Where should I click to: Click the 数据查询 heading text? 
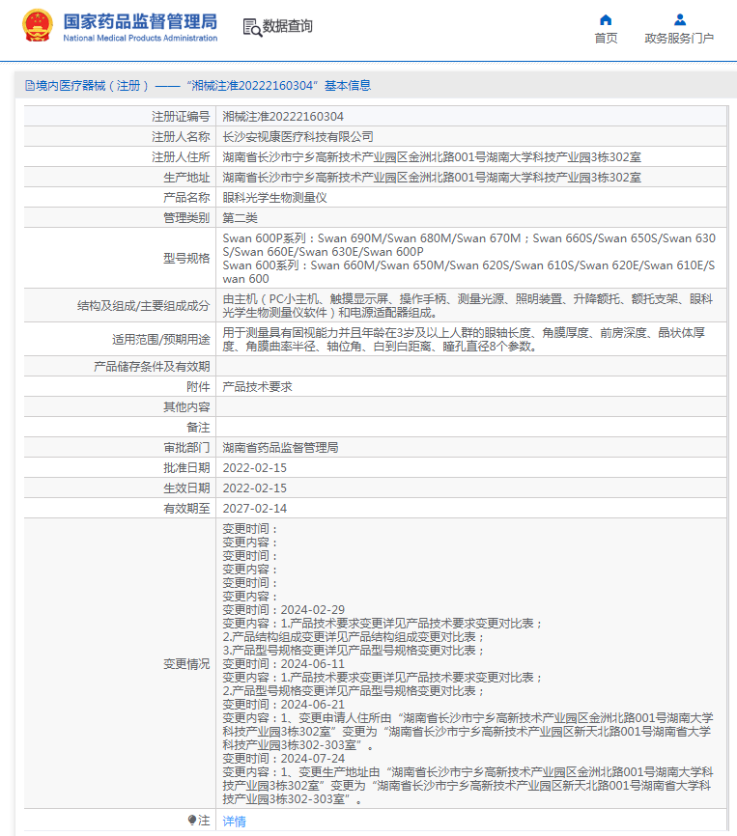click(288, 26)
